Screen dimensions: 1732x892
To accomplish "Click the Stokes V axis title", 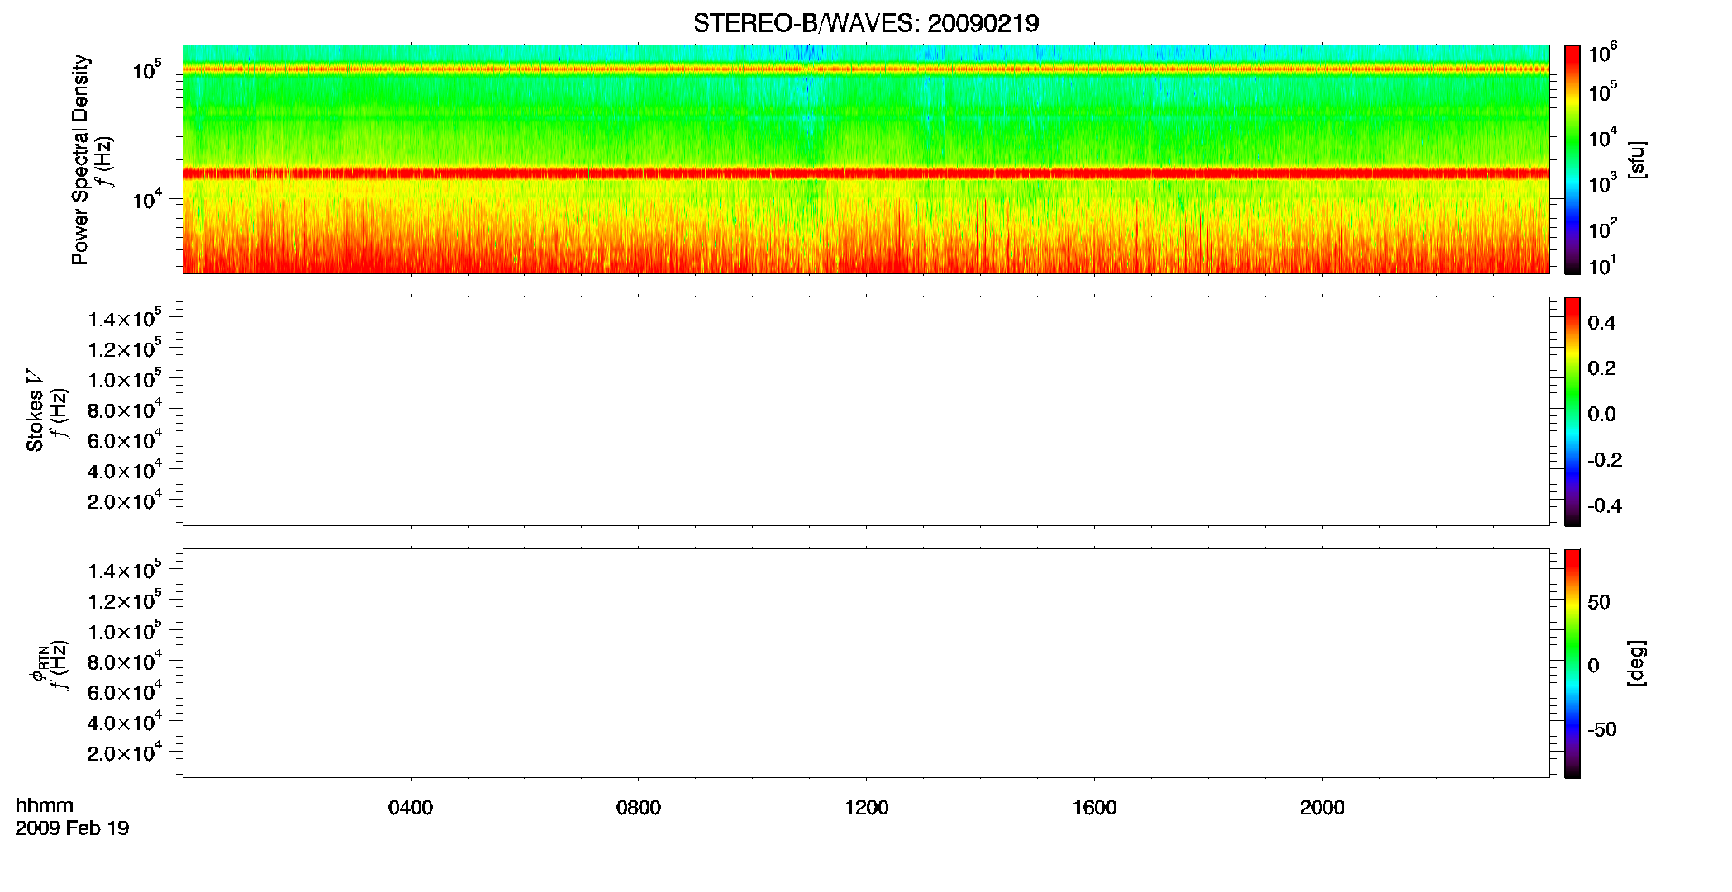I will click(x=35, y=410).
